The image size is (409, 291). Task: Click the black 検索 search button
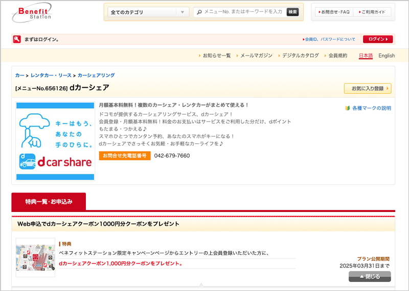pos(292,12)
